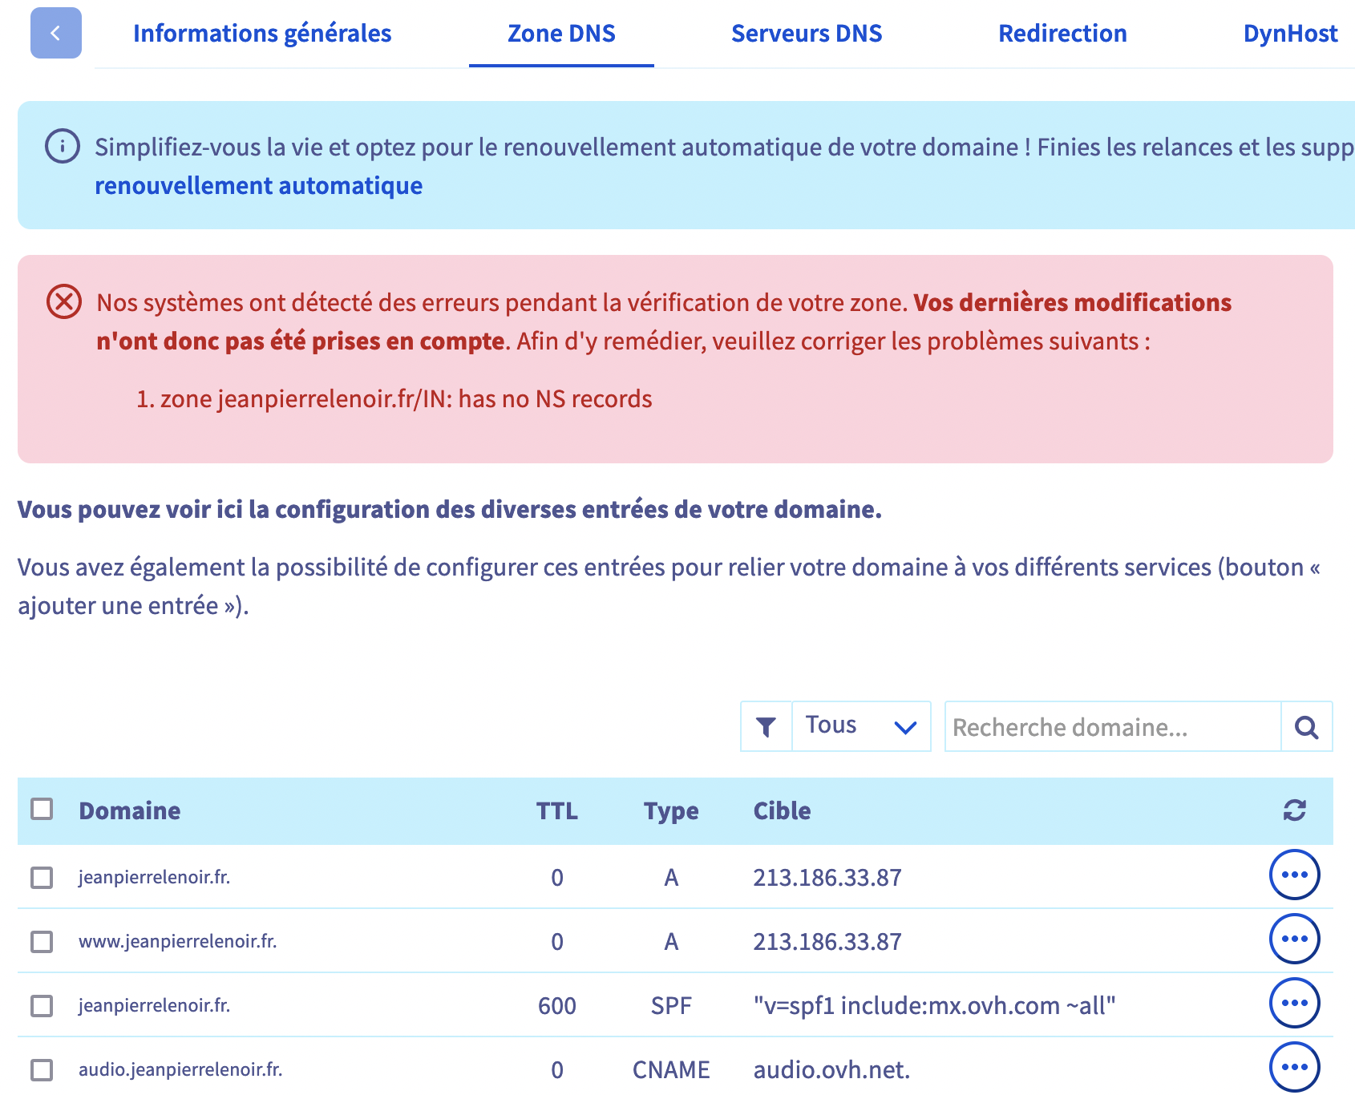Refresh the DNS records table
The image size is (1355, 1095).
click(1294, 810)
